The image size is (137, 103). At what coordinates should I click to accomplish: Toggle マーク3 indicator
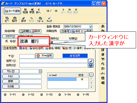click(x=42, y=95)
